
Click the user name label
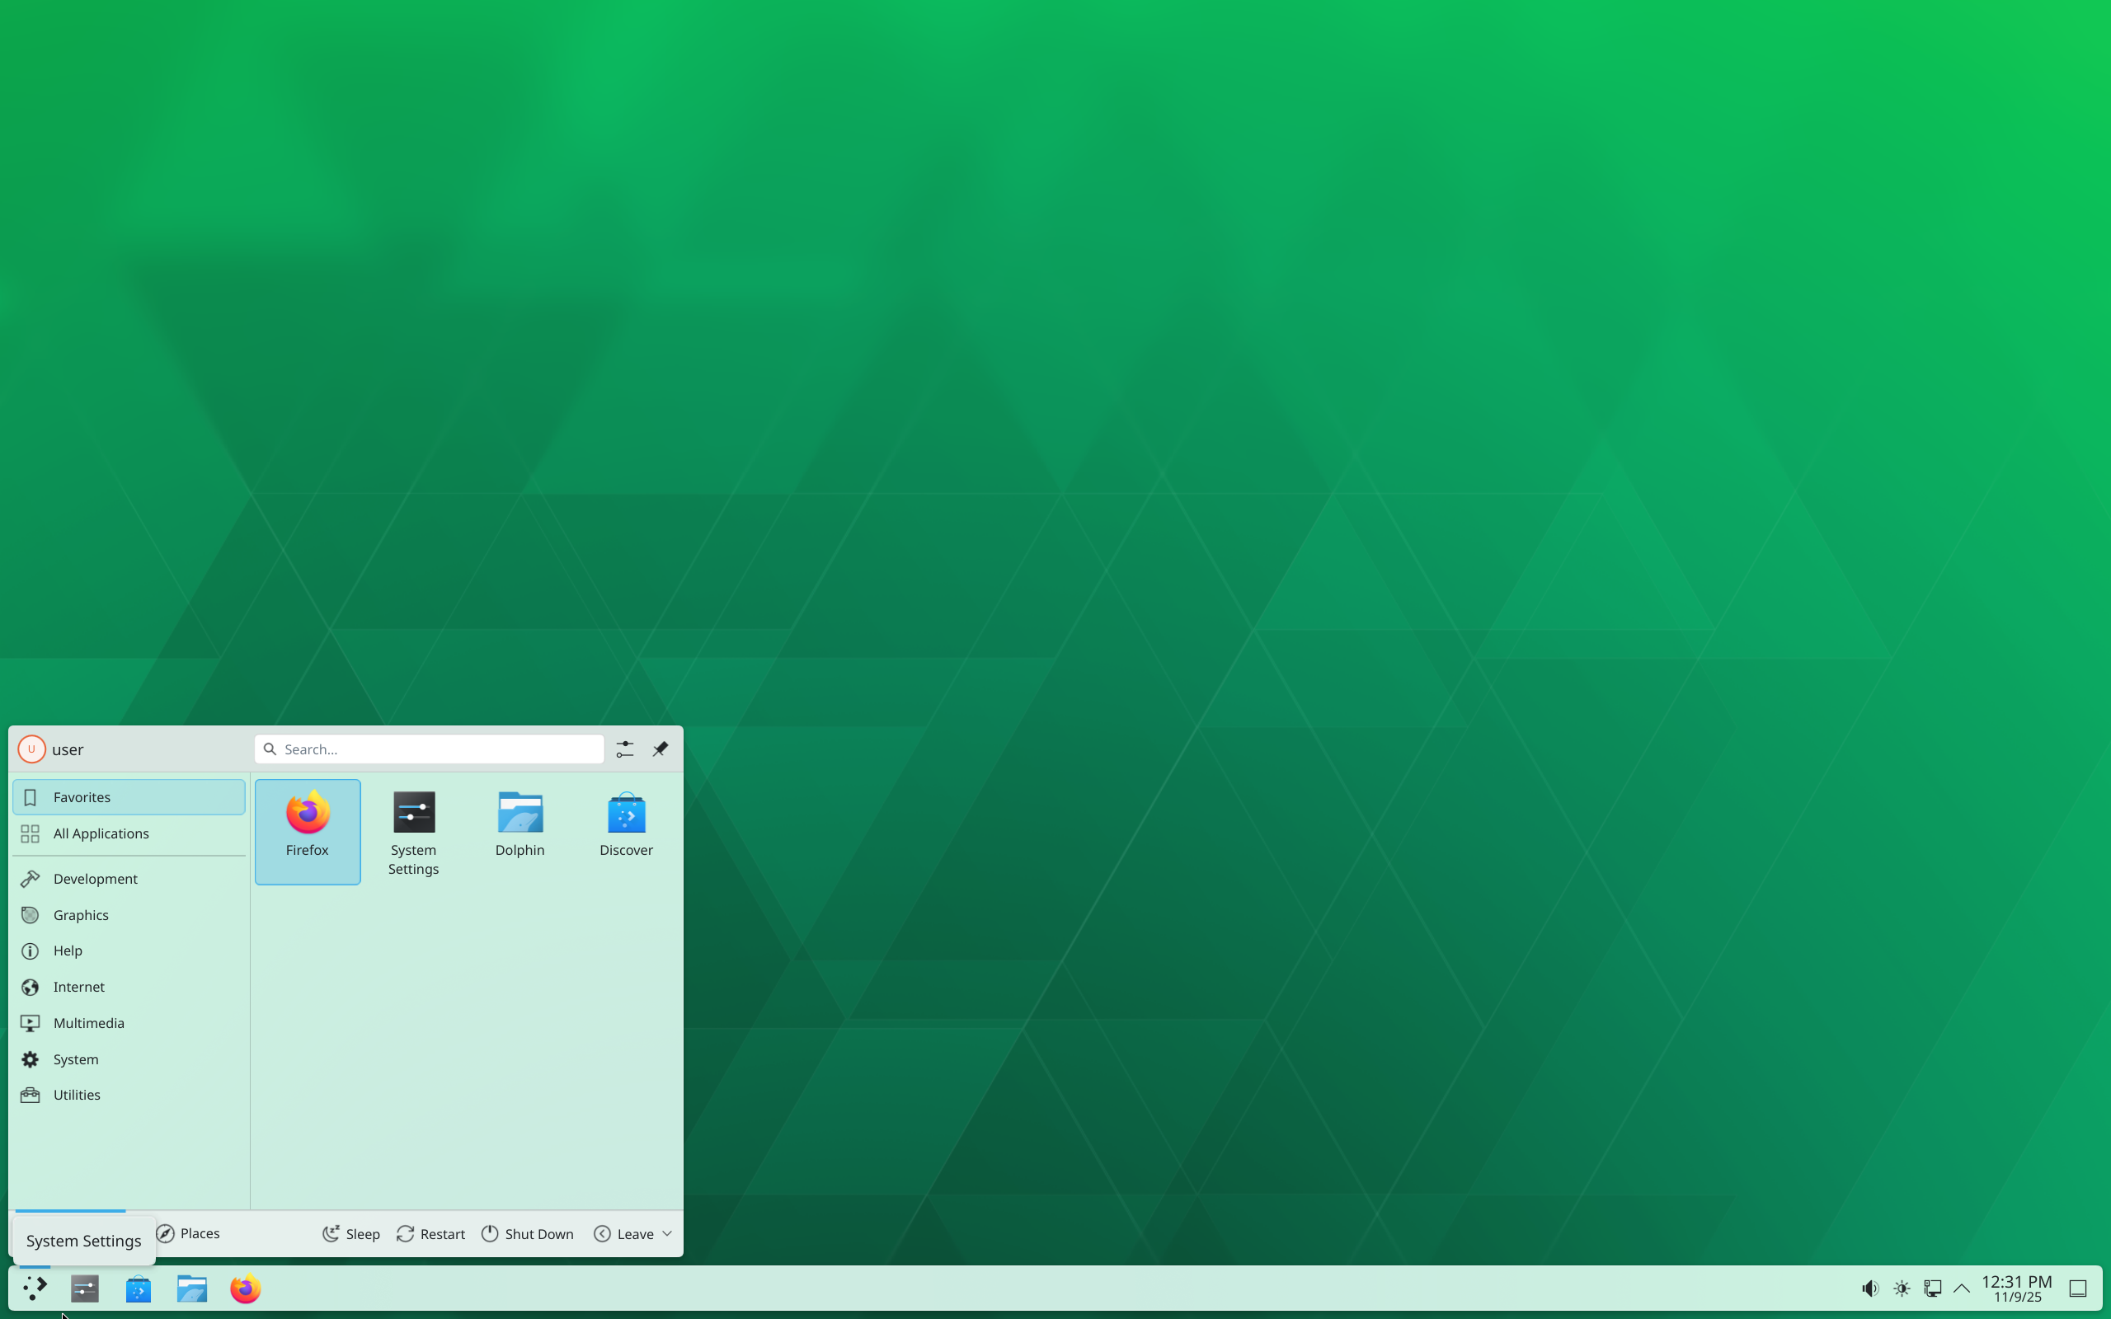point(68,749)
